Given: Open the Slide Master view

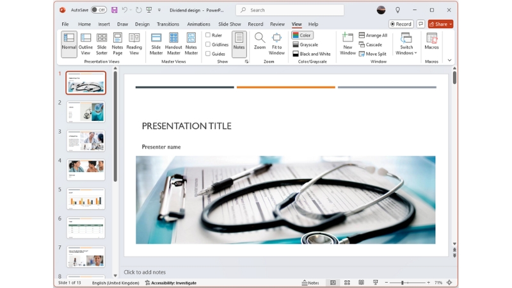Looking at the screenshot, I should click(156, 42).
